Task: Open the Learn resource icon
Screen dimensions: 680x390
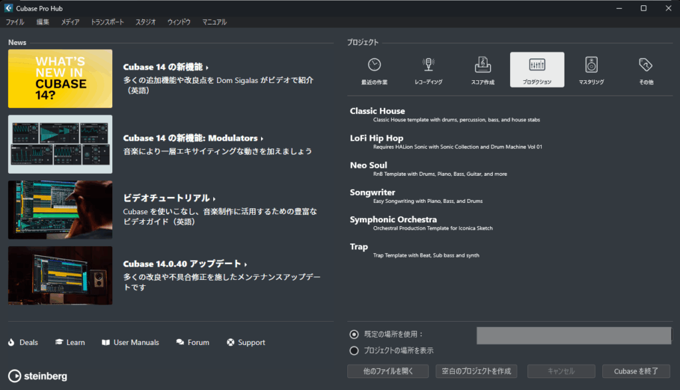Action: [x=57, y=342]
